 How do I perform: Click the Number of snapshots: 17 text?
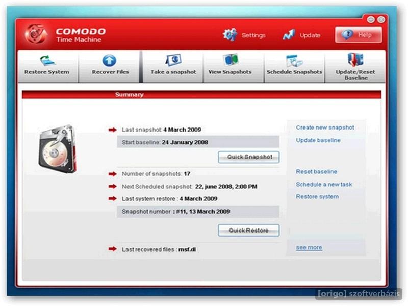point(156,174)
